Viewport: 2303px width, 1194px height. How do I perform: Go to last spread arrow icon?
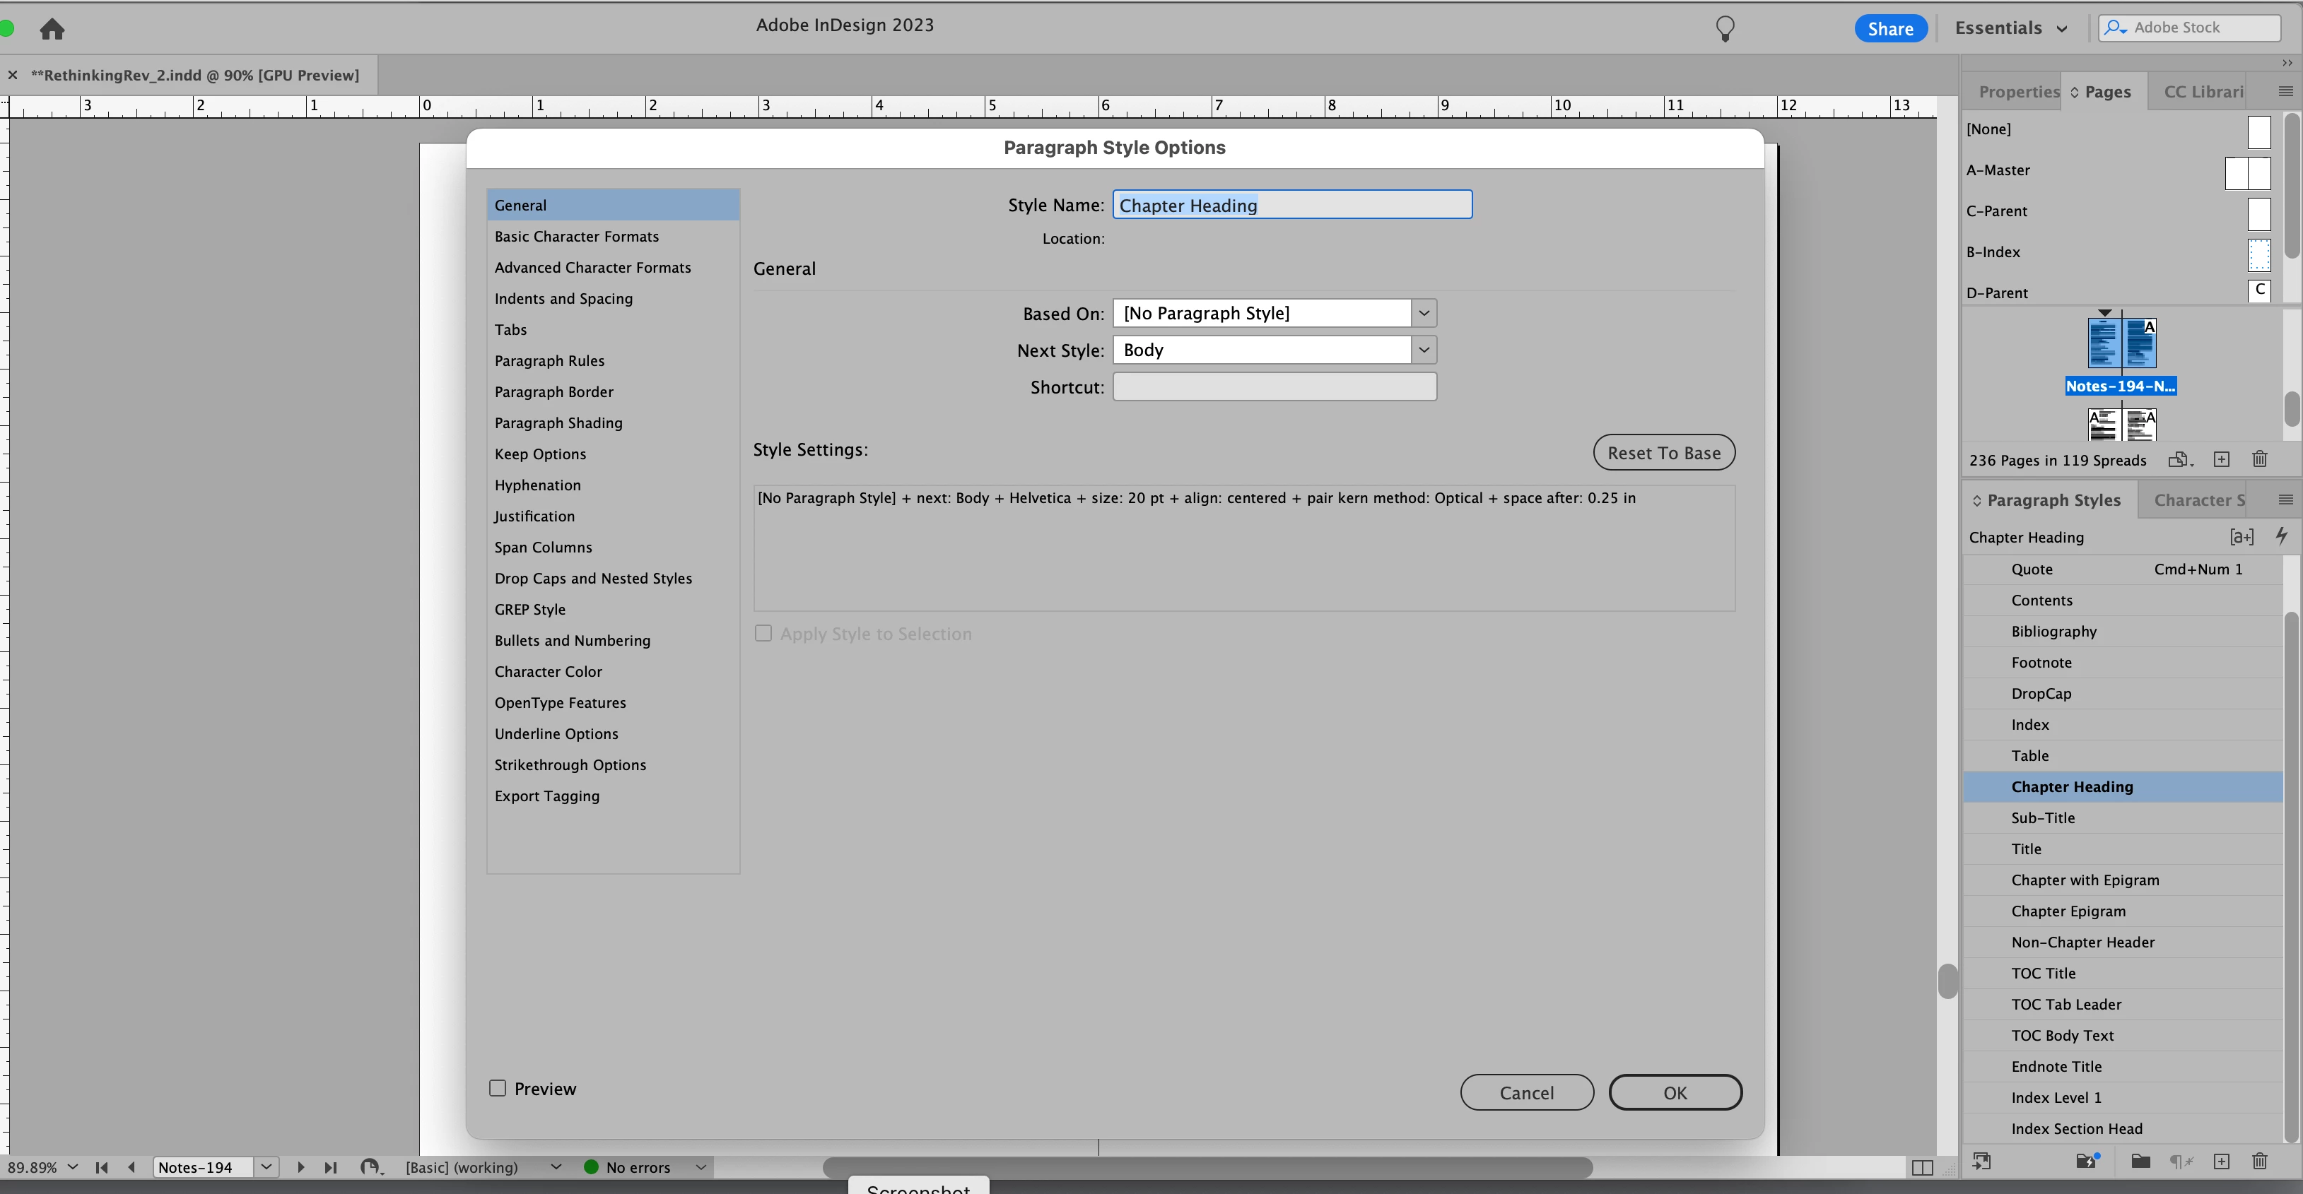pos(330,1167)
